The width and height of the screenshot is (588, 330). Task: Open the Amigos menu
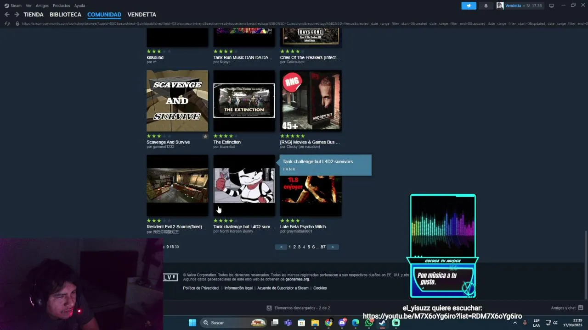click(42, 5)
